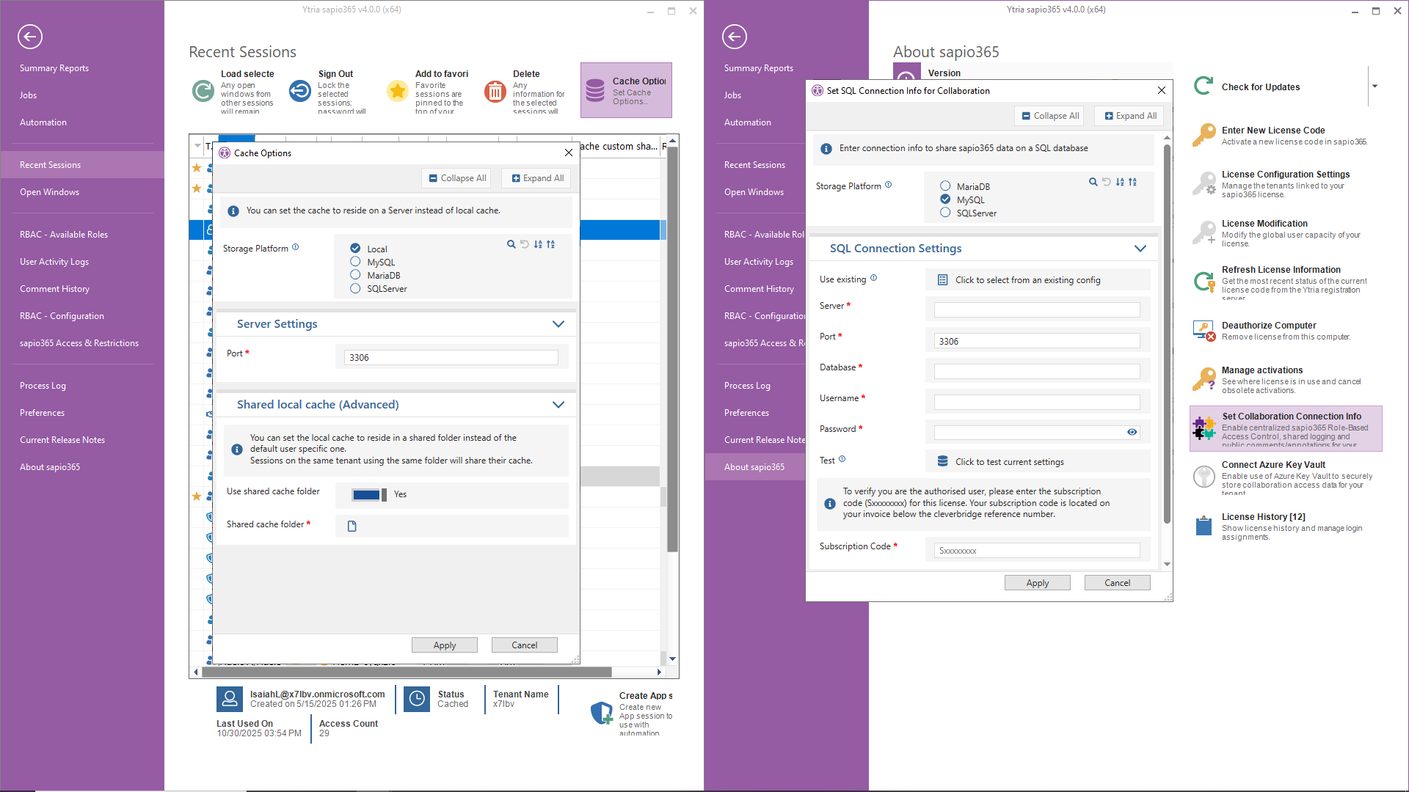Click the License History clipboard icon
The height and width of the screenshot is (792, 1409).
pyautogui.click(x=1204, y=526)
